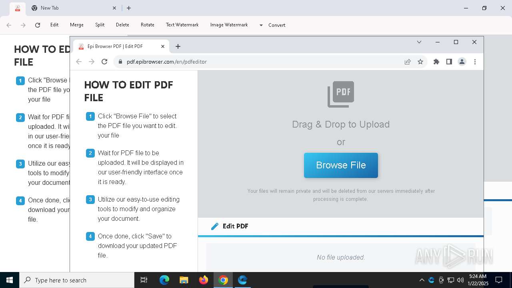View site information lock icon

click(x=120, y=62)
